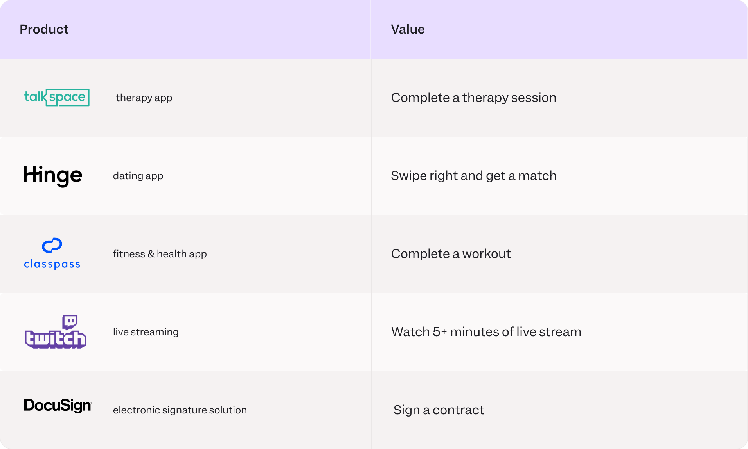Click the "electronic signature solution" label

(180, 410)
